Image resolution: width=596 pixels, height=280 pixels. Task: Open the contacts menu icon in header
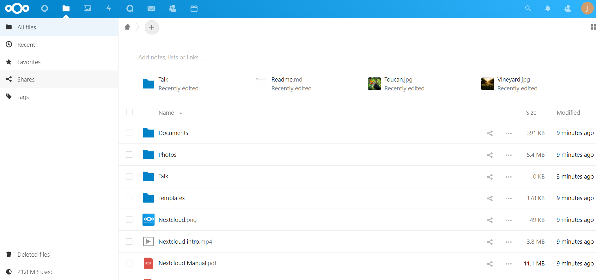[x=568, y=9]
